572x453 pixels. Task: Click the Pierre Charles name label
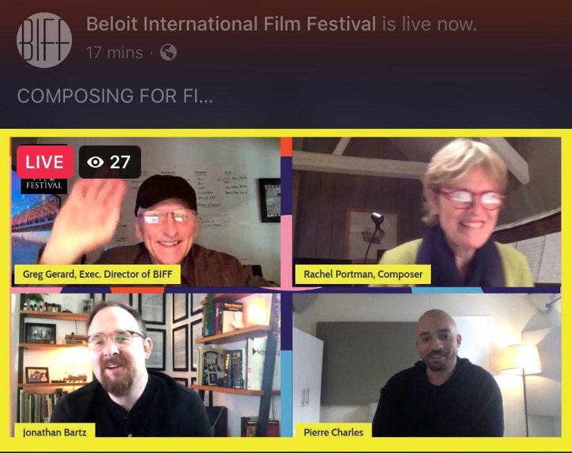point(333,432)
